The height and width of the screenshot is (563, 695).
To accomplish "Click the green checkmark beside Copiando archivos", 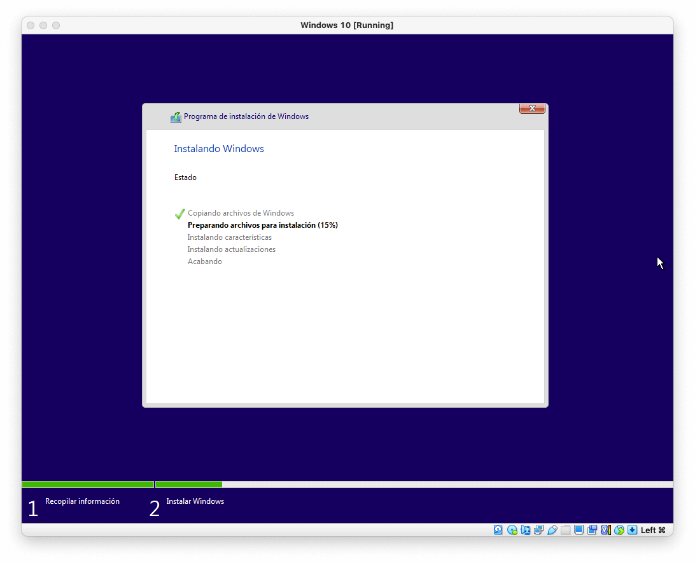I will point(179,214).
